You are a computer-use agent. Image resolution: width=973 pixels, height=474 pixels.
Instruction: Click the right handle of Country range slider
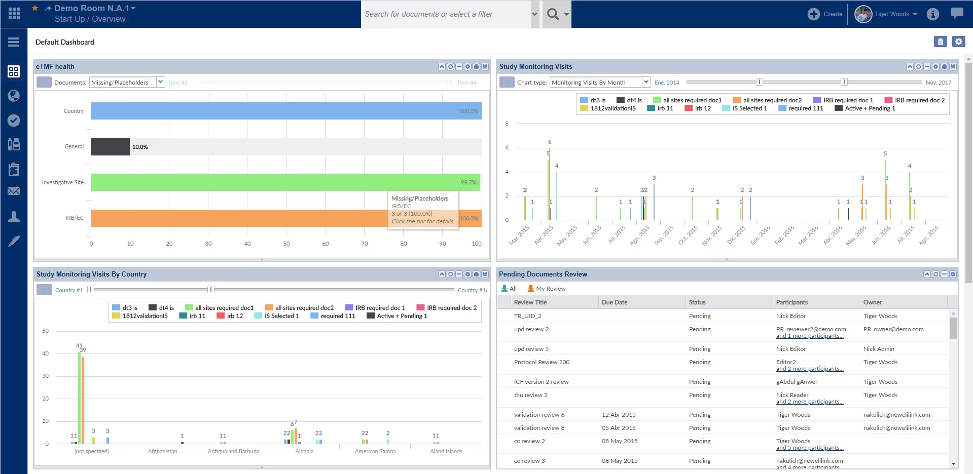click(x=211, y=290)
